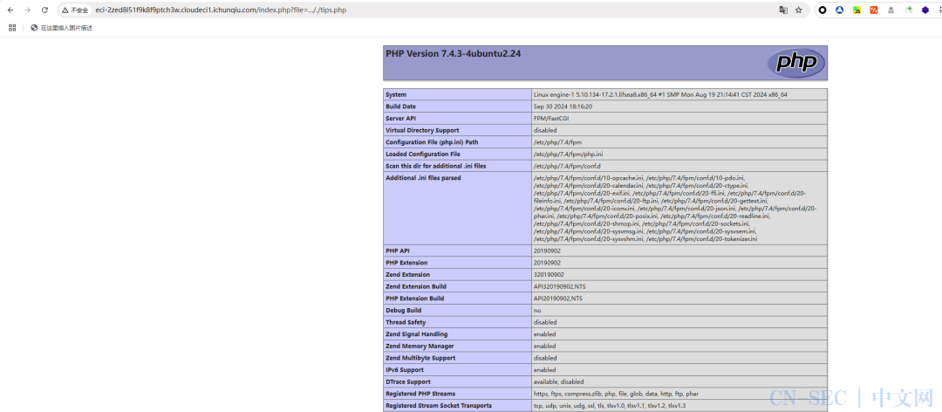
Task: Select Registered Stream Socket Transports label
Action: coord(439,406)
